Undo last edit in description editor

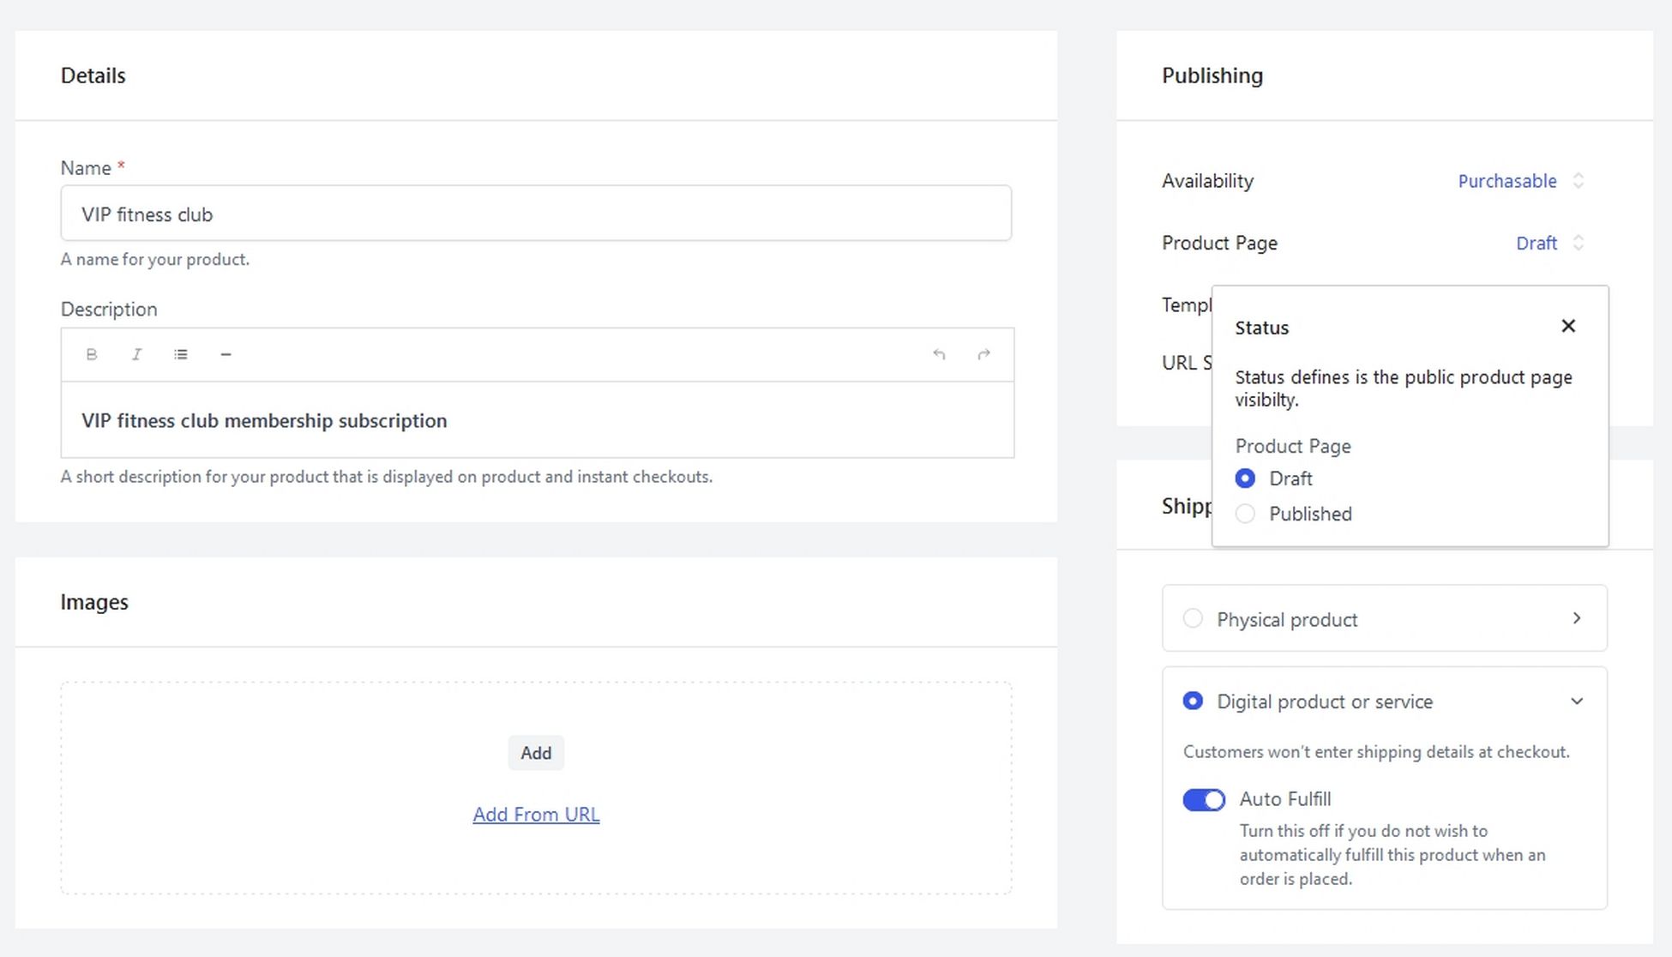pyautogui.click(x=939, y=354)
